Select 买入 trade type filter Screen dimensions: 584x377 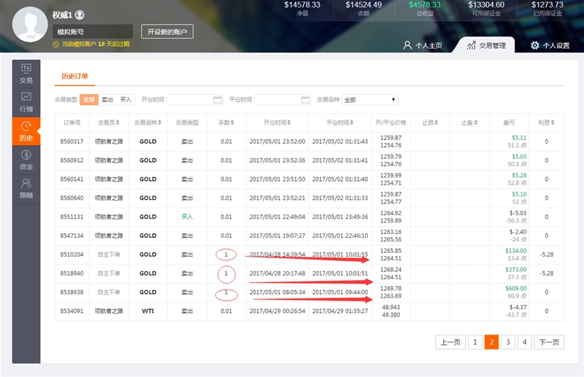pyautogui.click(x=126, y=100)
